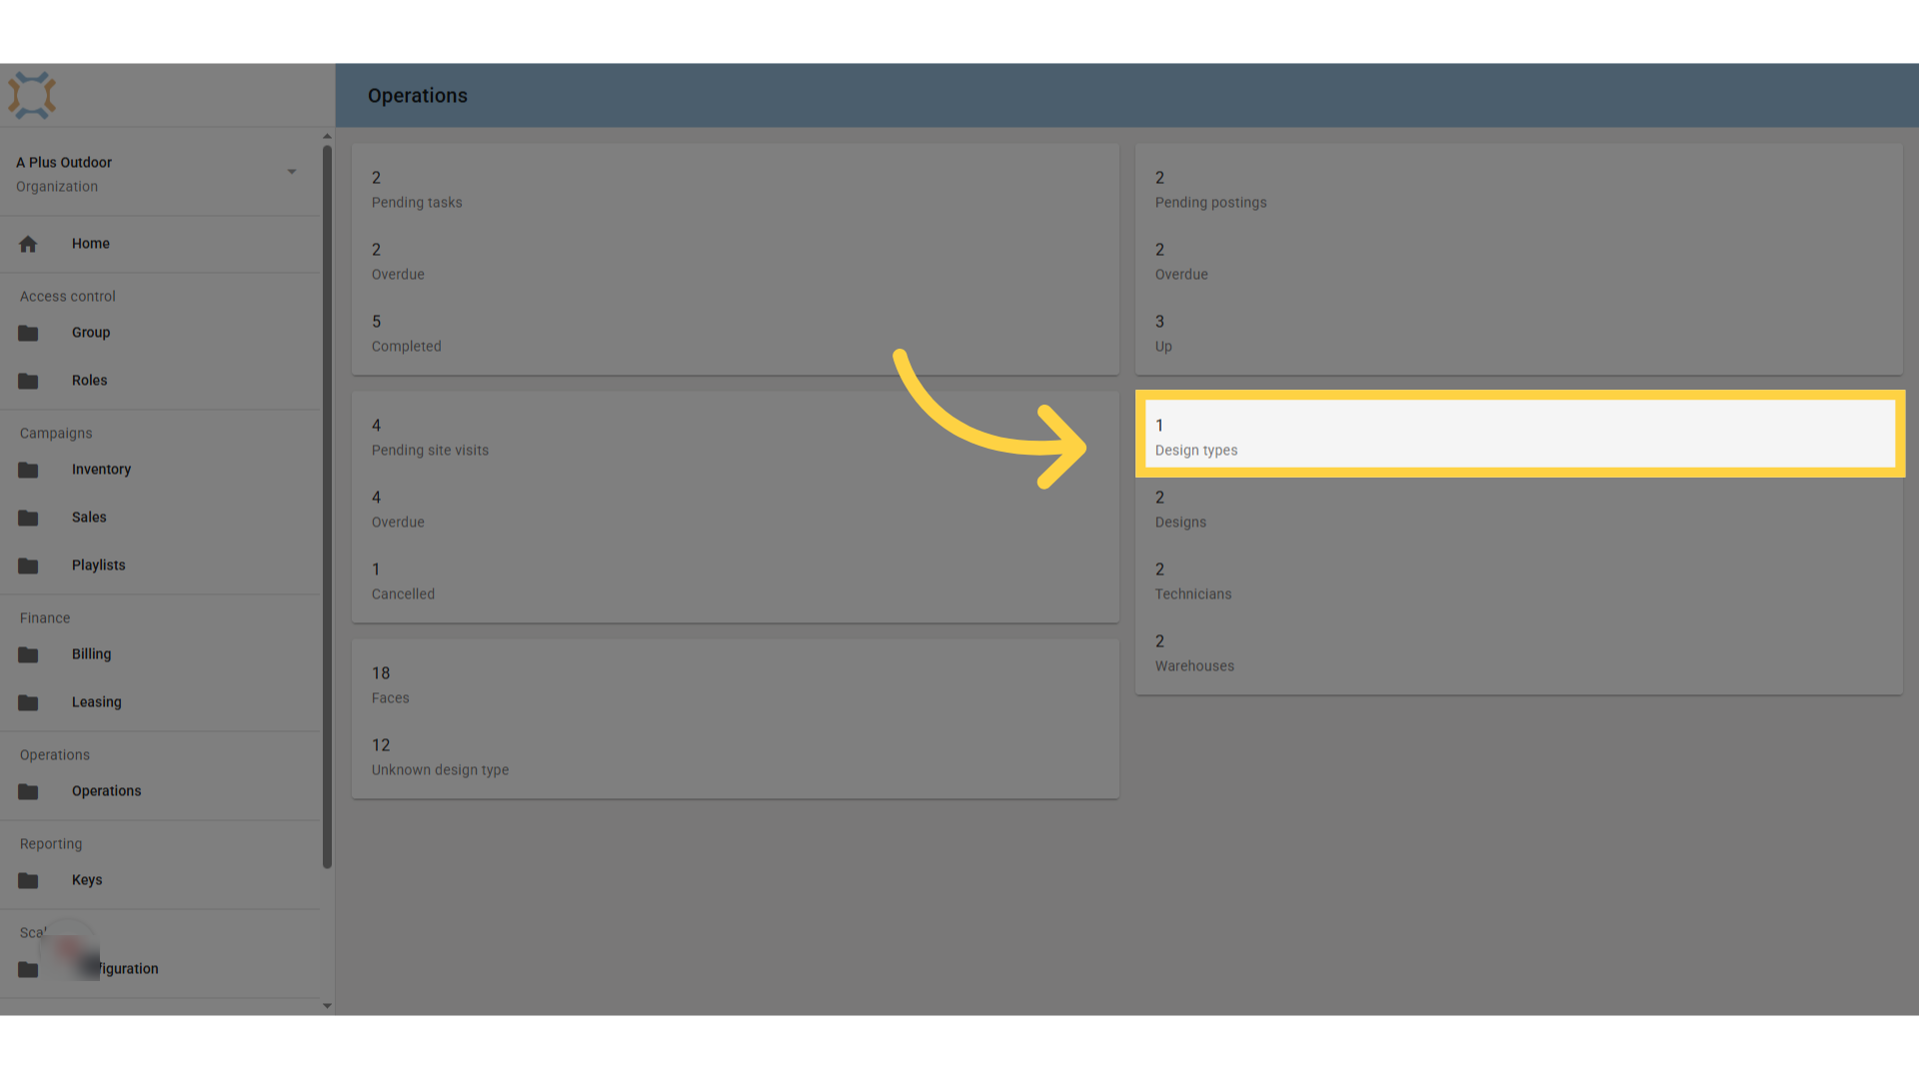Click the Operations folder icon in sidebar
This screenshot has height=1079, width=1919.
point(28,791)
